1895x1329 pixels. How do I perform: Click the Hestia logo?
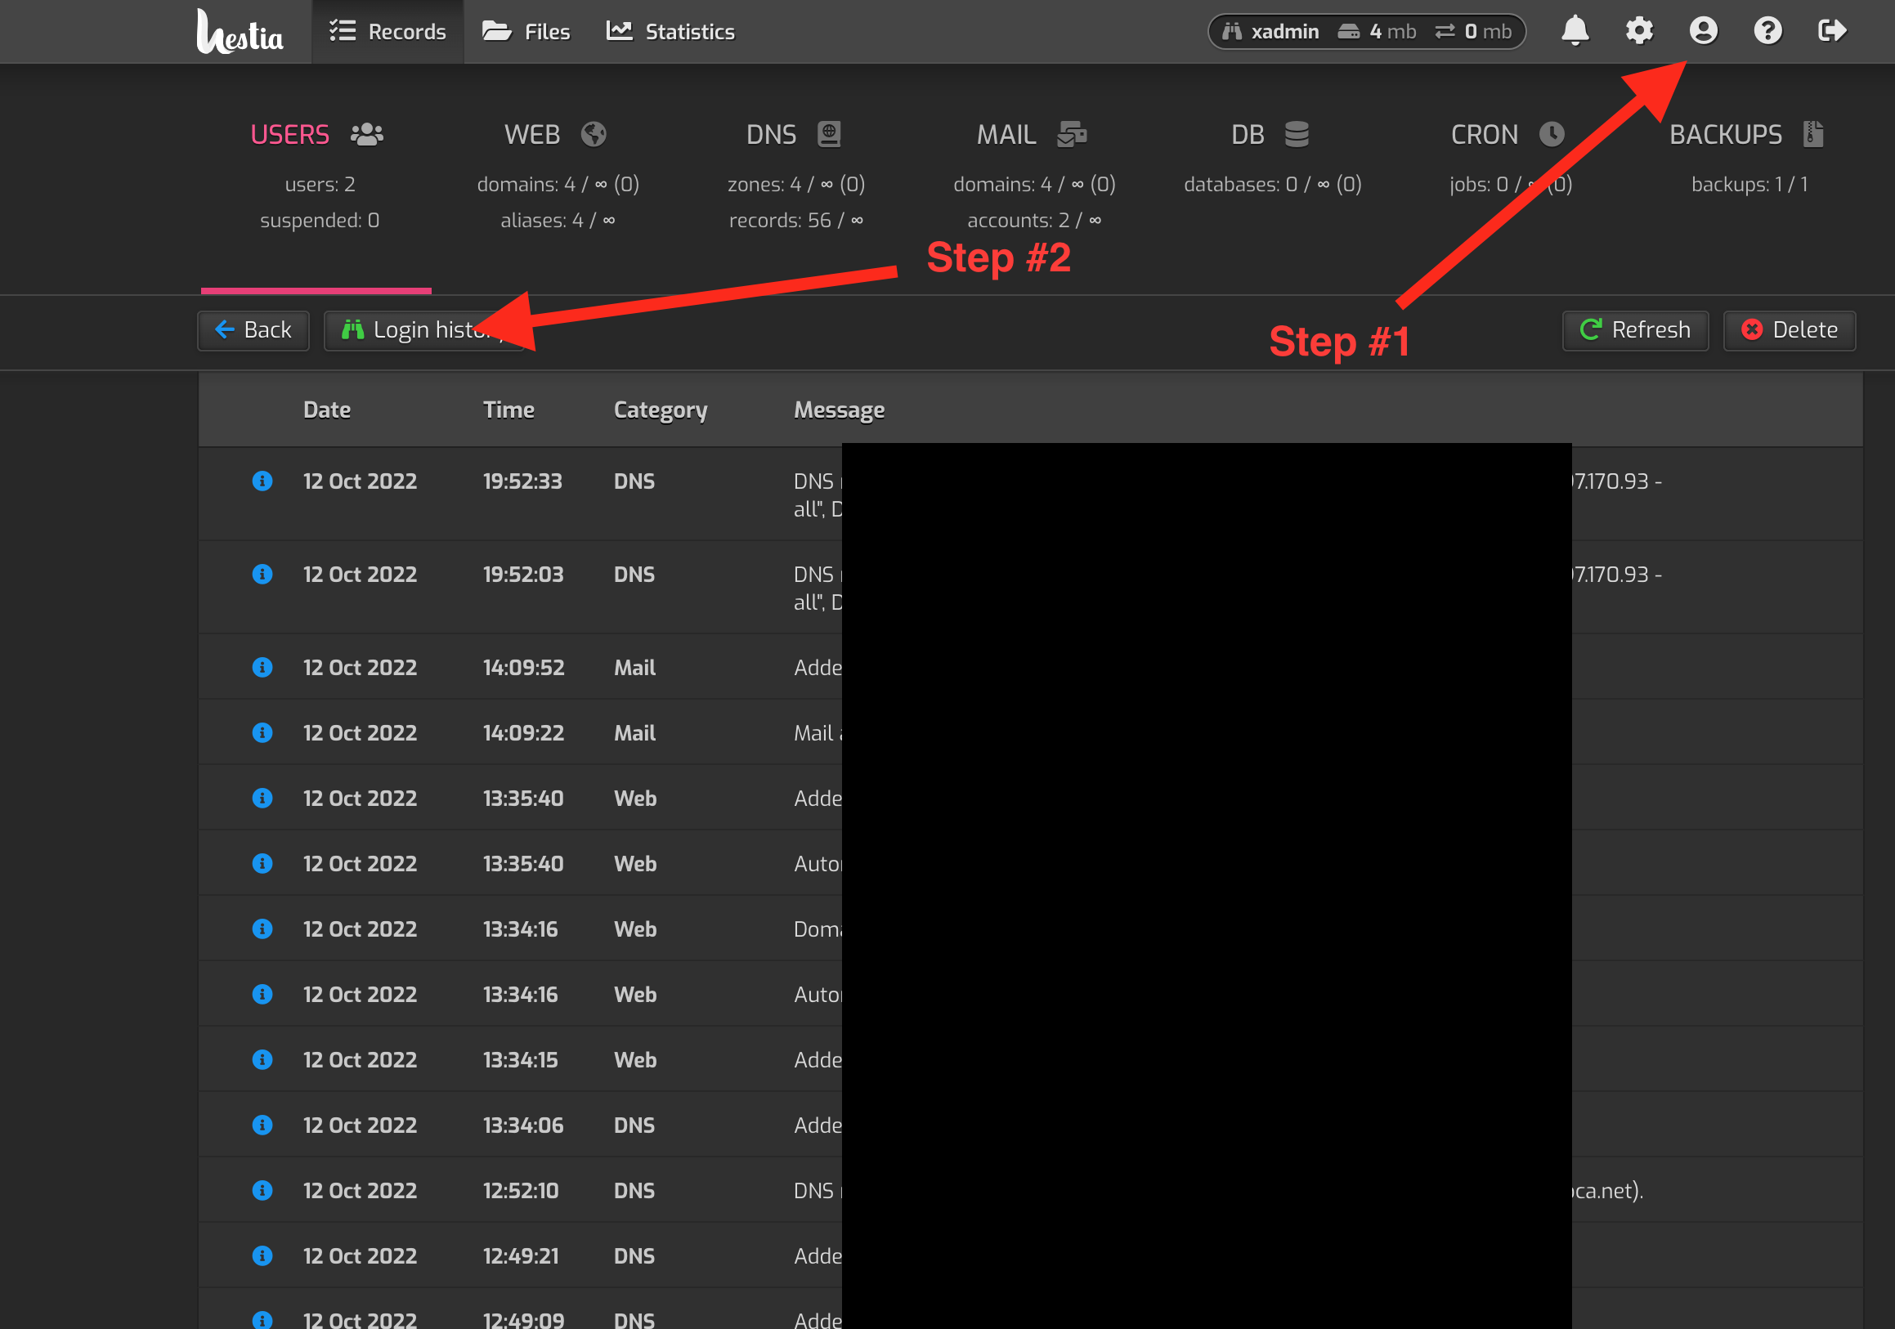tap(240, 33)
